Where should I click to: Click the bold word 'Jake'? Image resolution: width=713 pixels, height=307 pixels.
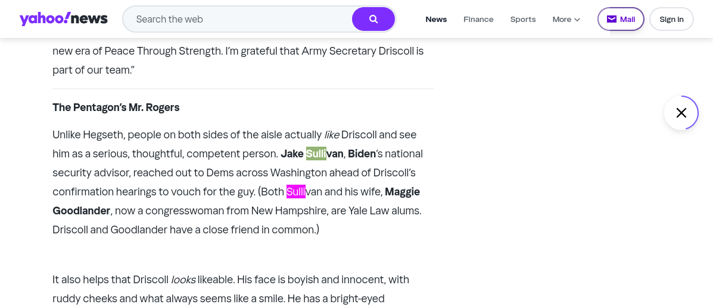(x=292, y=154)
